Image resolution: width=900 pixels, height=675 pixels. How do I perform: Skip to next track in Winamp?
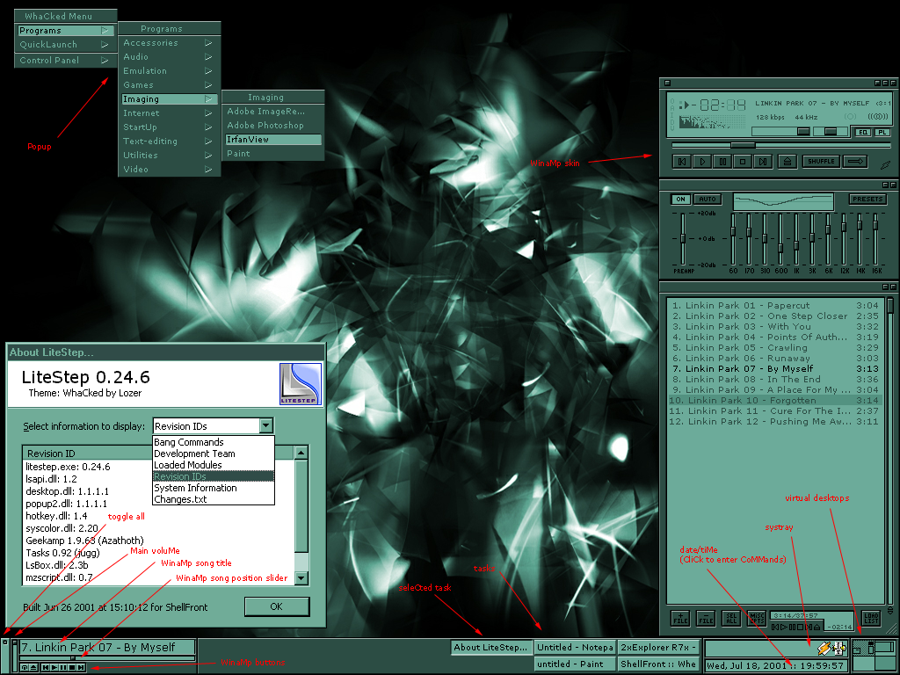pos(763,162)
